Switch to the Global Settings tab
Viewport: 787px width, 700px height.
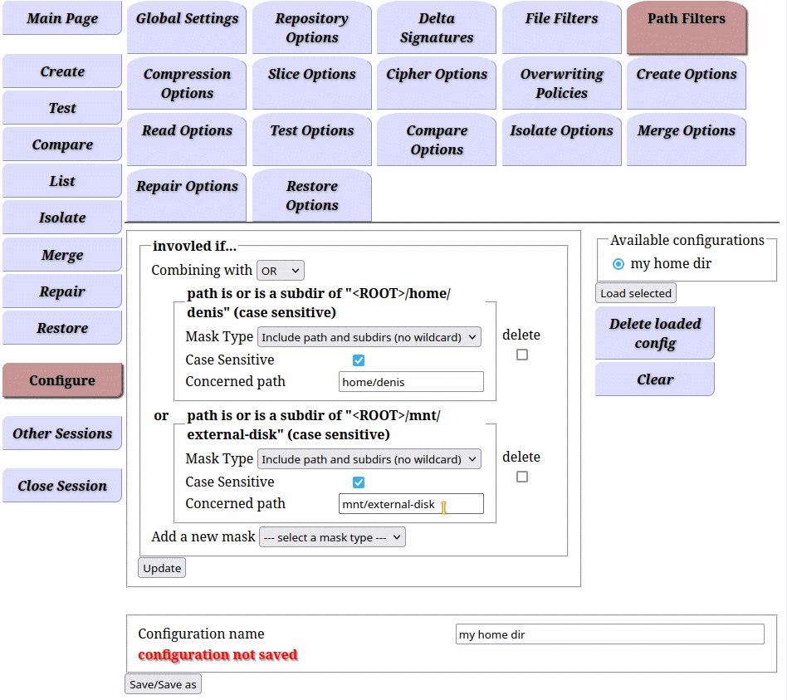[187, 27]
